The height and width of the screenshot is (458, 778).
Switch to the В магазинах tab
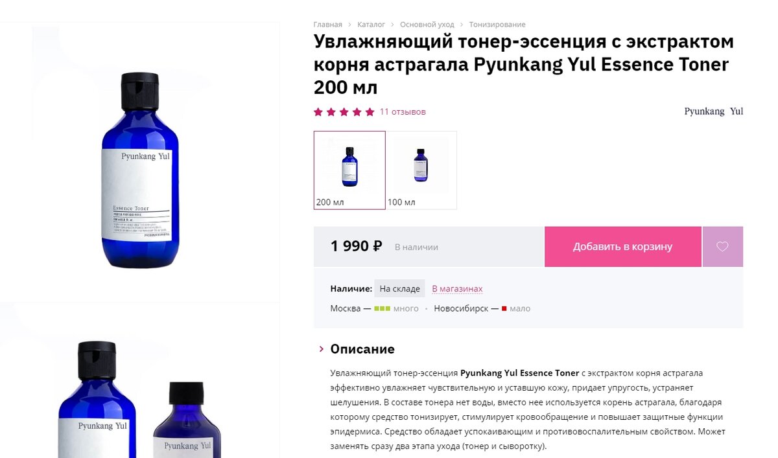coord(457,289)
